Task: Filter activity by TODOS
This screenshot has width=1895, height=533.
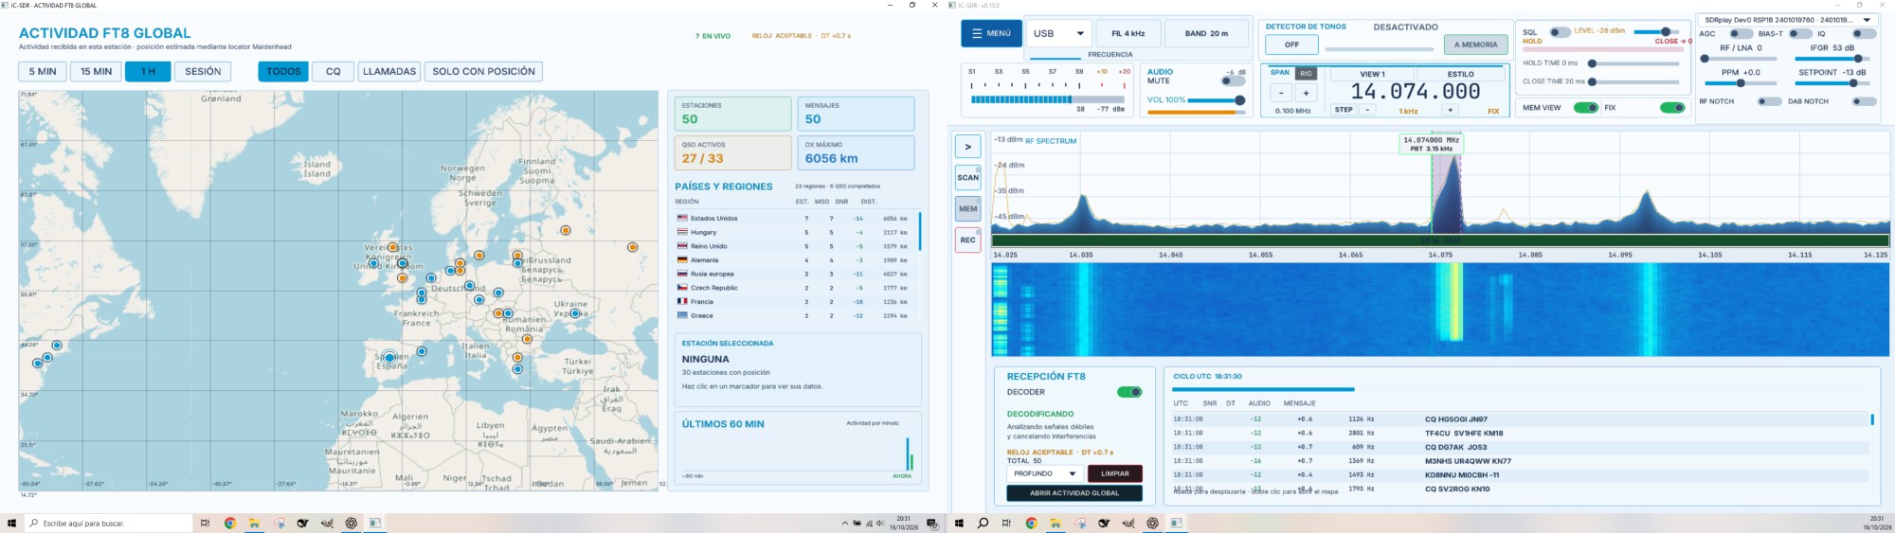Action: point(283,71)
